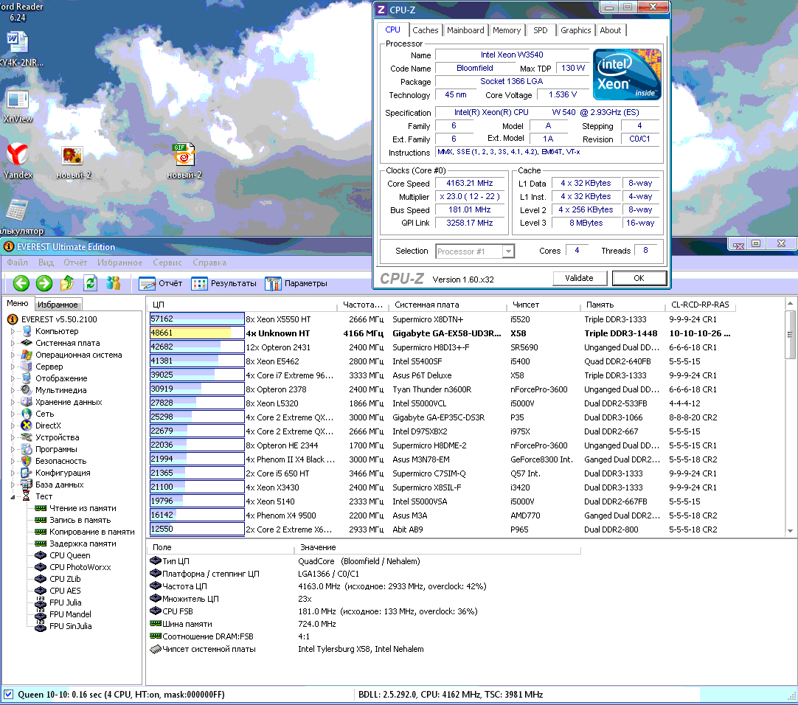Switch to the Memory tab in CPU-Z
This screenshot has width=798, height=705.
(507, 30)
